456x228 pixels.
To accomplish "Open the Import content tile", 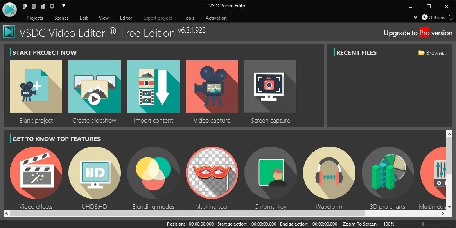I will (x=153, y=87).
